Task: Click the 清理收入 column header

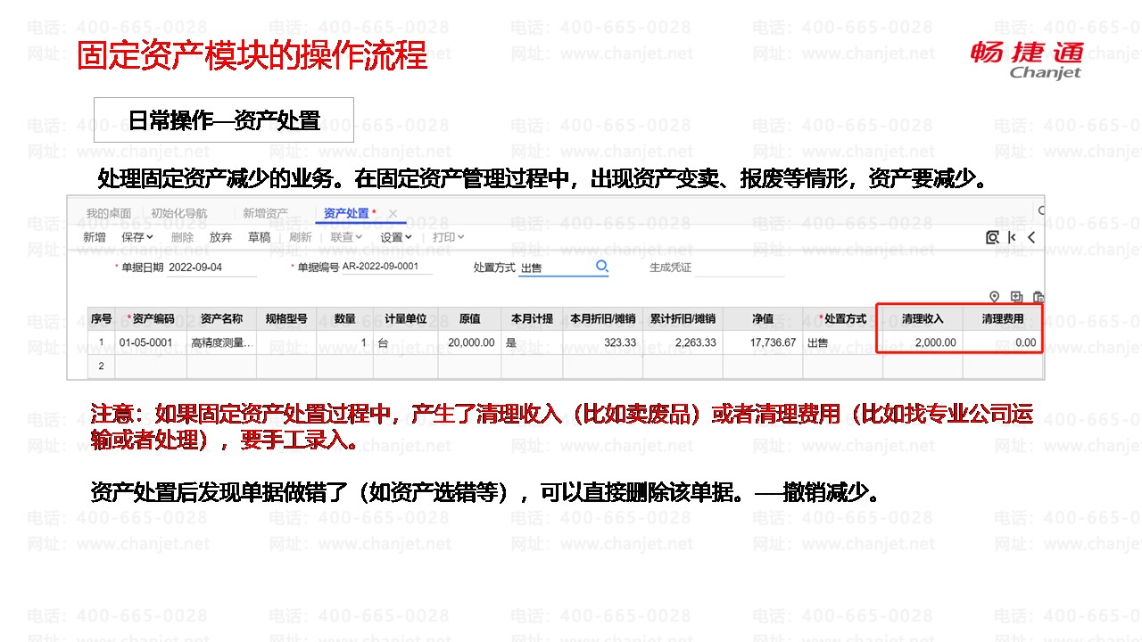Action: tap(923, 318)
